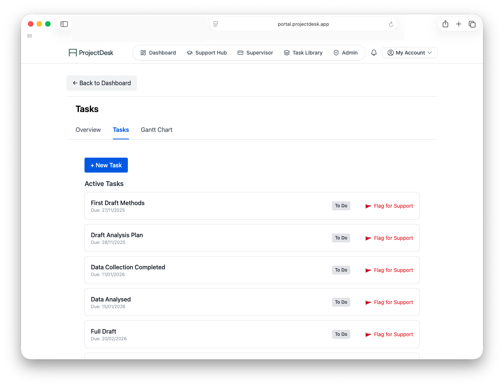The image size is (504, 387).
Task: Click the red flag icon for Full Draft
Action: (x=368, y=335)
